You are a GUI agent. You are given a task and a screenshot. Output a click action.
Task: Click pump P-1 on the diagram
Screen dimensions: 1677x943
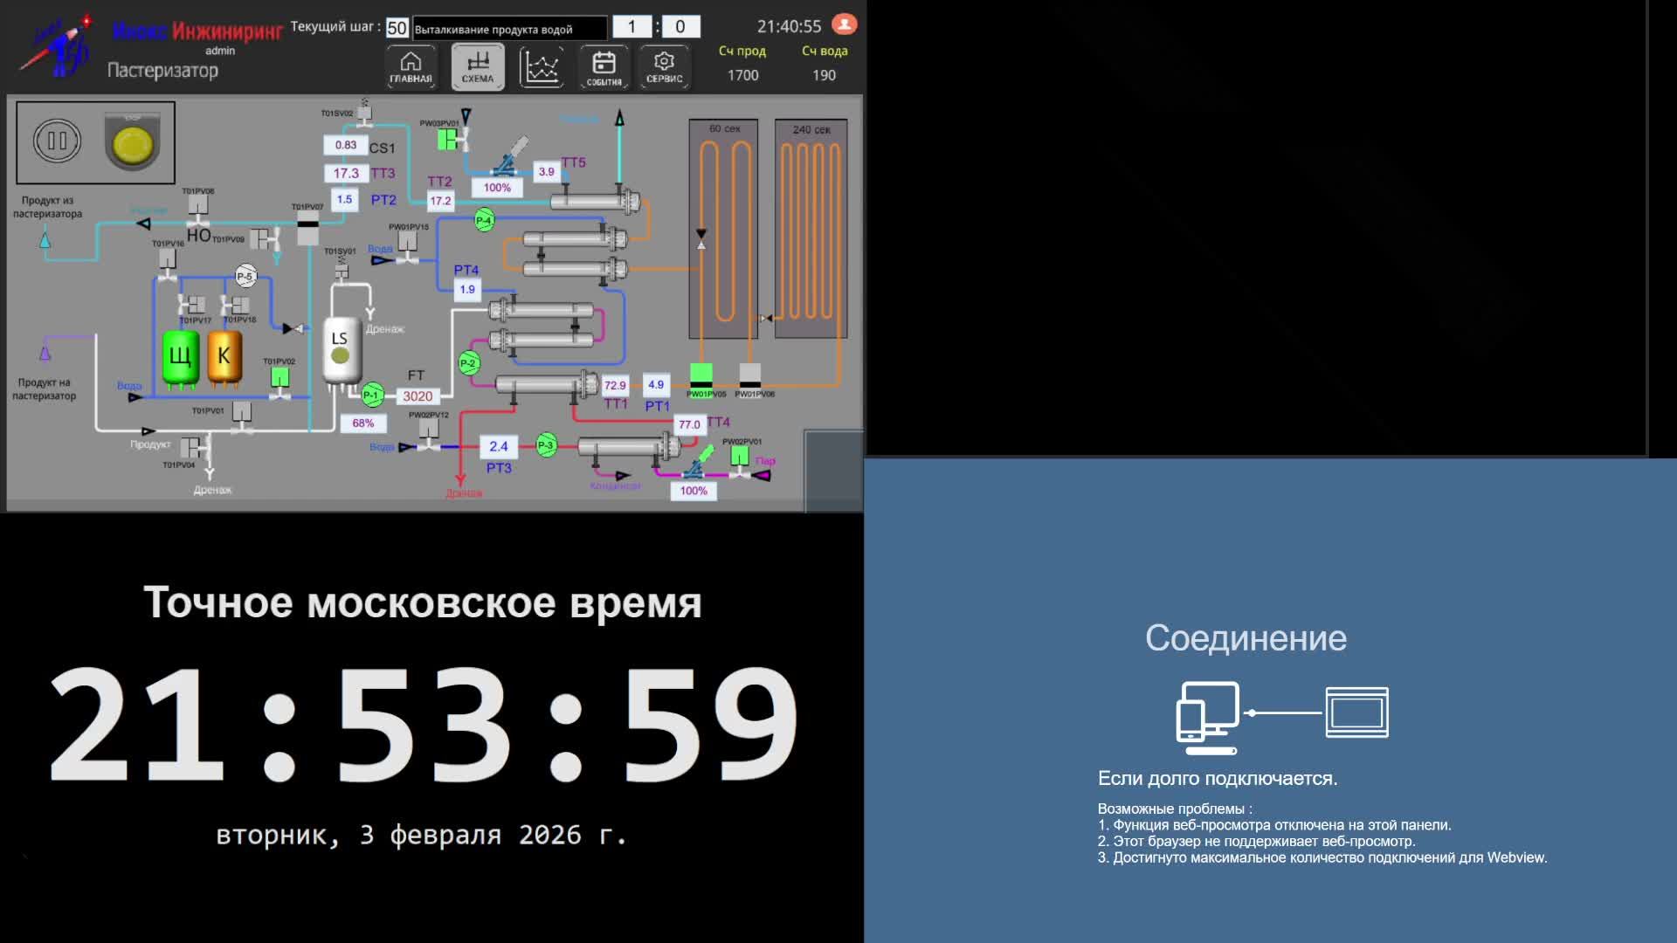click(371, 395)
